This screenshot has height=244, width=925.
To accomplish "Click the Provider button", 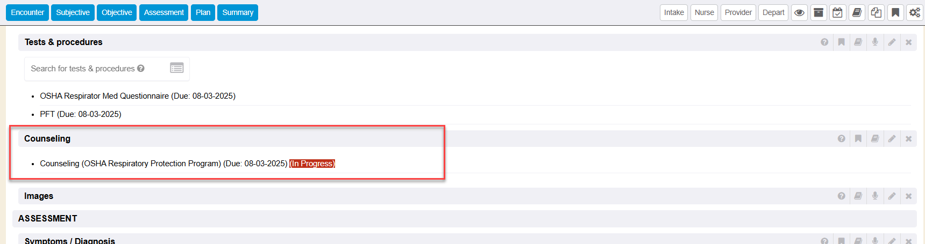I will [738, 12].
